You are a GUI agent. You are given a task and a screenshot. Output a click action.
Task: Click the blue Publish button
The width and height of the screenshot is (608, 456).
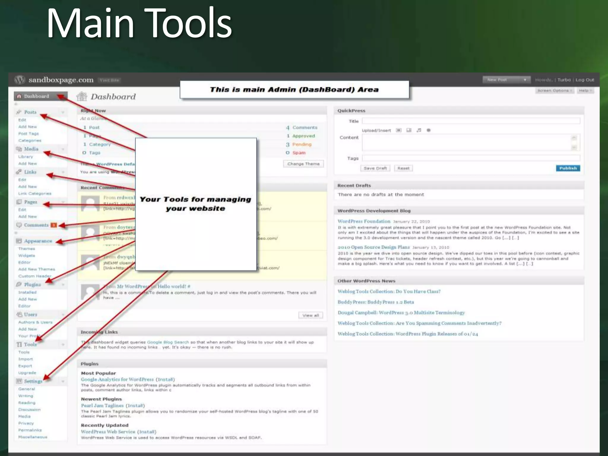tap(568, 168)
